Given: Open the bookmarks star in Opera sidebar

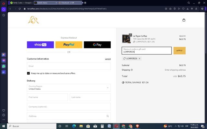Looking at the screenshot, I should 4,15.
